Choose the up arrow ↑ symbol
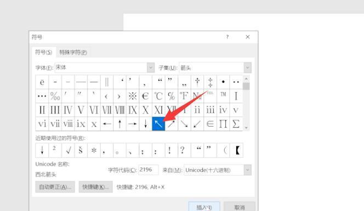Image resolution: width=364 pixels, height=211 pixels. (x=120, y=124)
